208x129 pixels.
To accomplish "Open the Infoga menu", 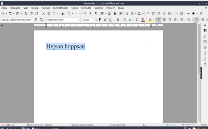I will coord(35,8).
